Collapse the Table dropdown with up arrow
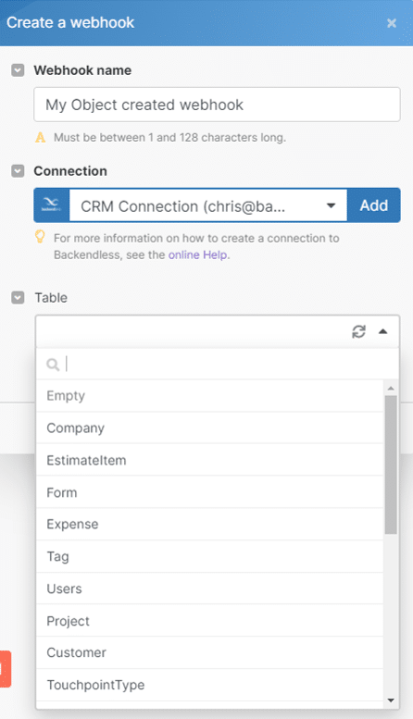413x719 pixels. 382,331
